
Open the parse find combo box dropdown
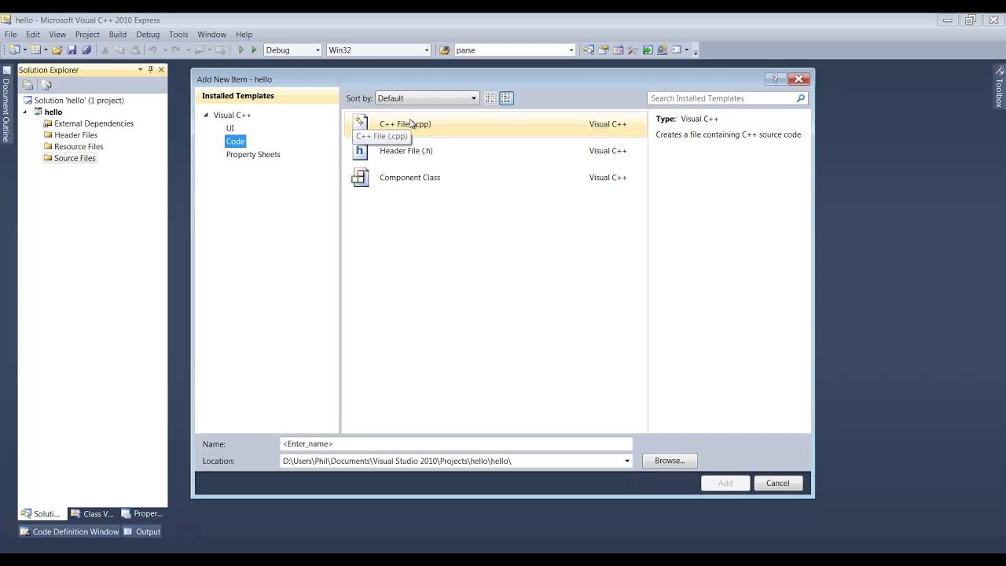(571, 50)
